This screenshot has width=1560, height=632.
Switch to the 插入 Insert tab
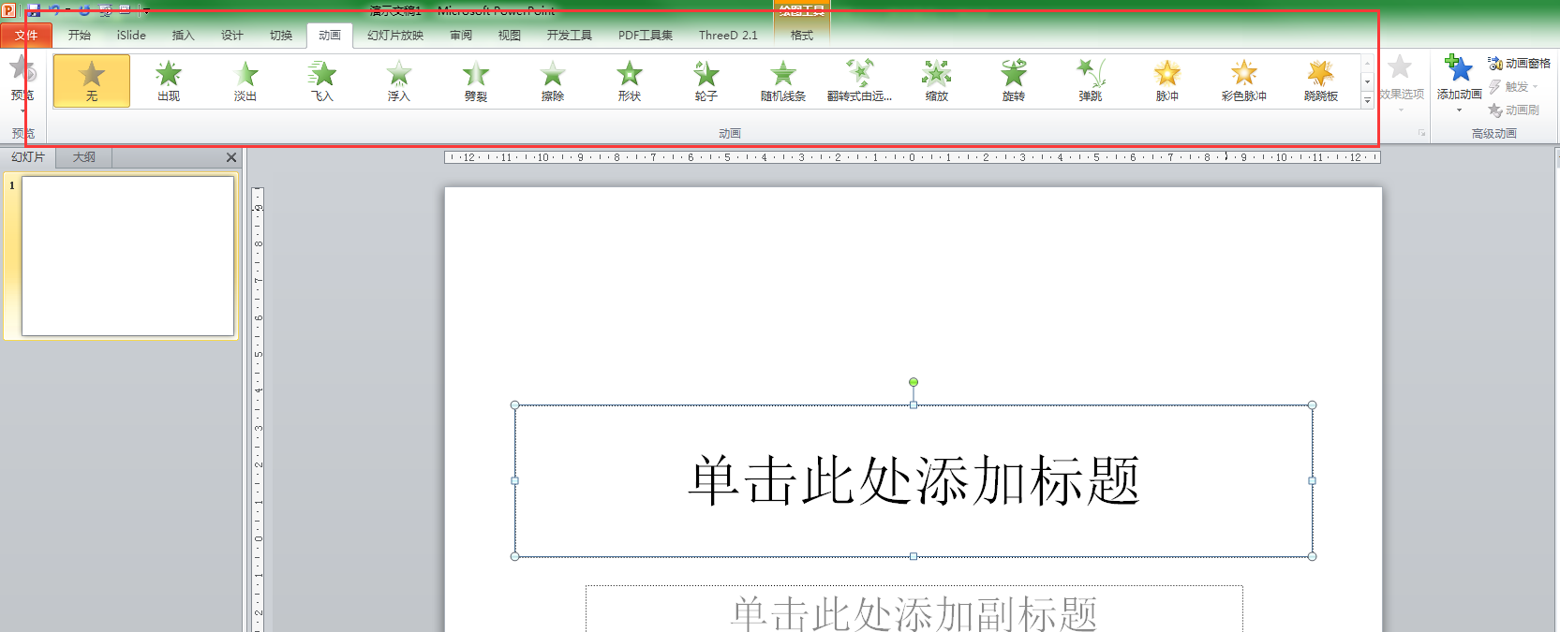[184, 36]
